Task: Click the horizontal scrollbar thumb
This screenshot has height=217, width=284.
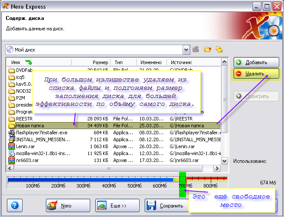Action: coord(108,168)
